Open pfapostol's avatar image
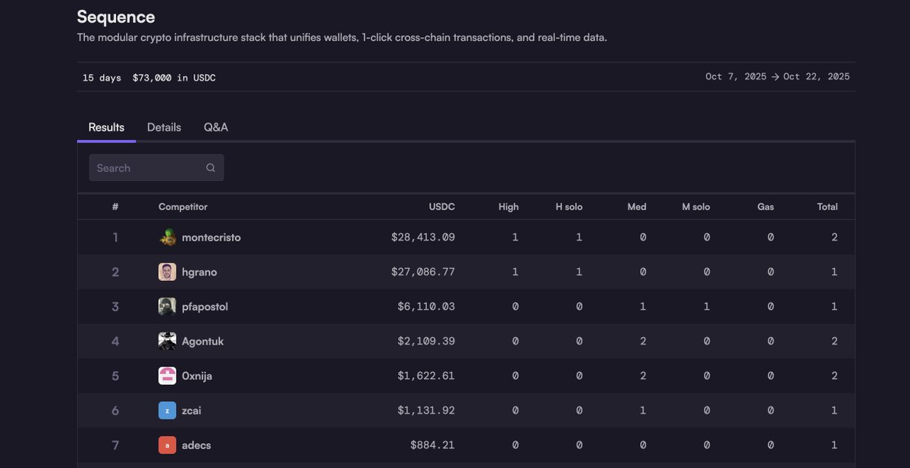Image resolution: width=910 pixels, height=468 pixels. (167, 307)
